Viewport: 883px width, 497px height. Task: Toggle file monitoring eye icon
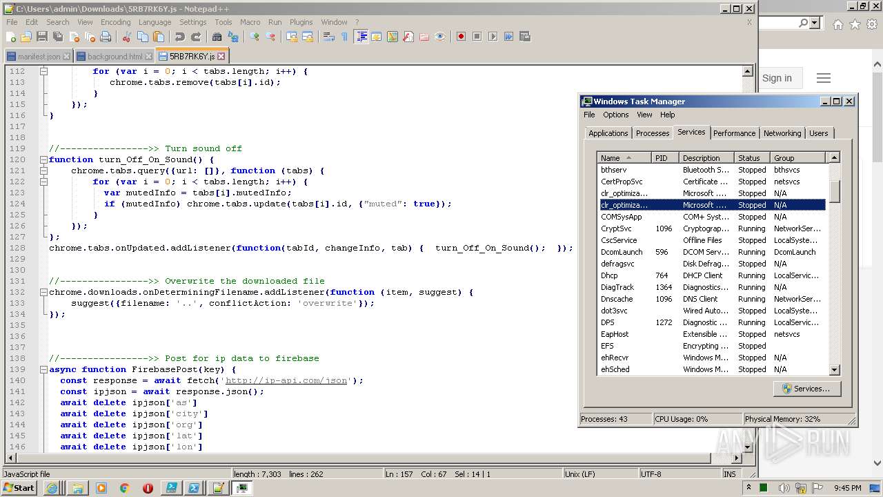440,37
